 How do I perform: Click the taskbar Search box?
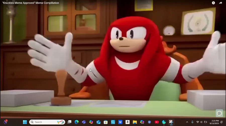coord(47,122)
